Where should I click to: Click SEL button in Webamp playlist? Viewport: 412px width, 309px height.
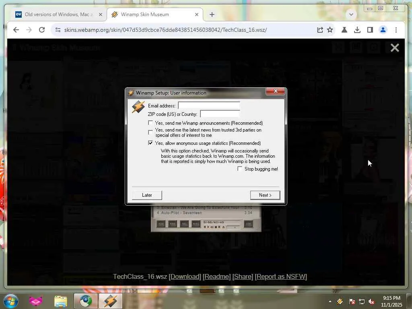tap(184, 224)
